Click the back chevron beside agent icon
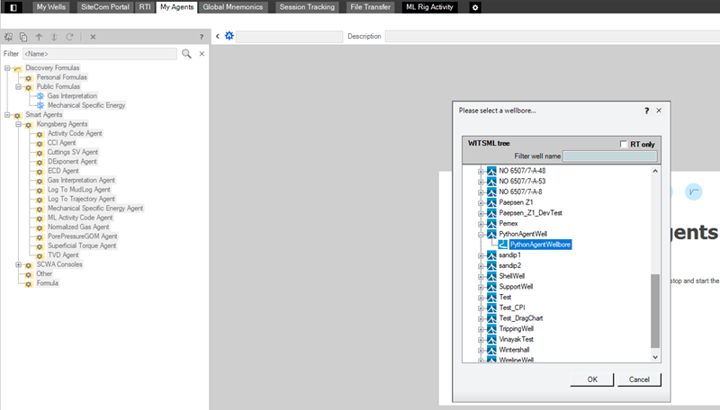The image size is (720, 410). pyautogui.click(x=218, y=36)
